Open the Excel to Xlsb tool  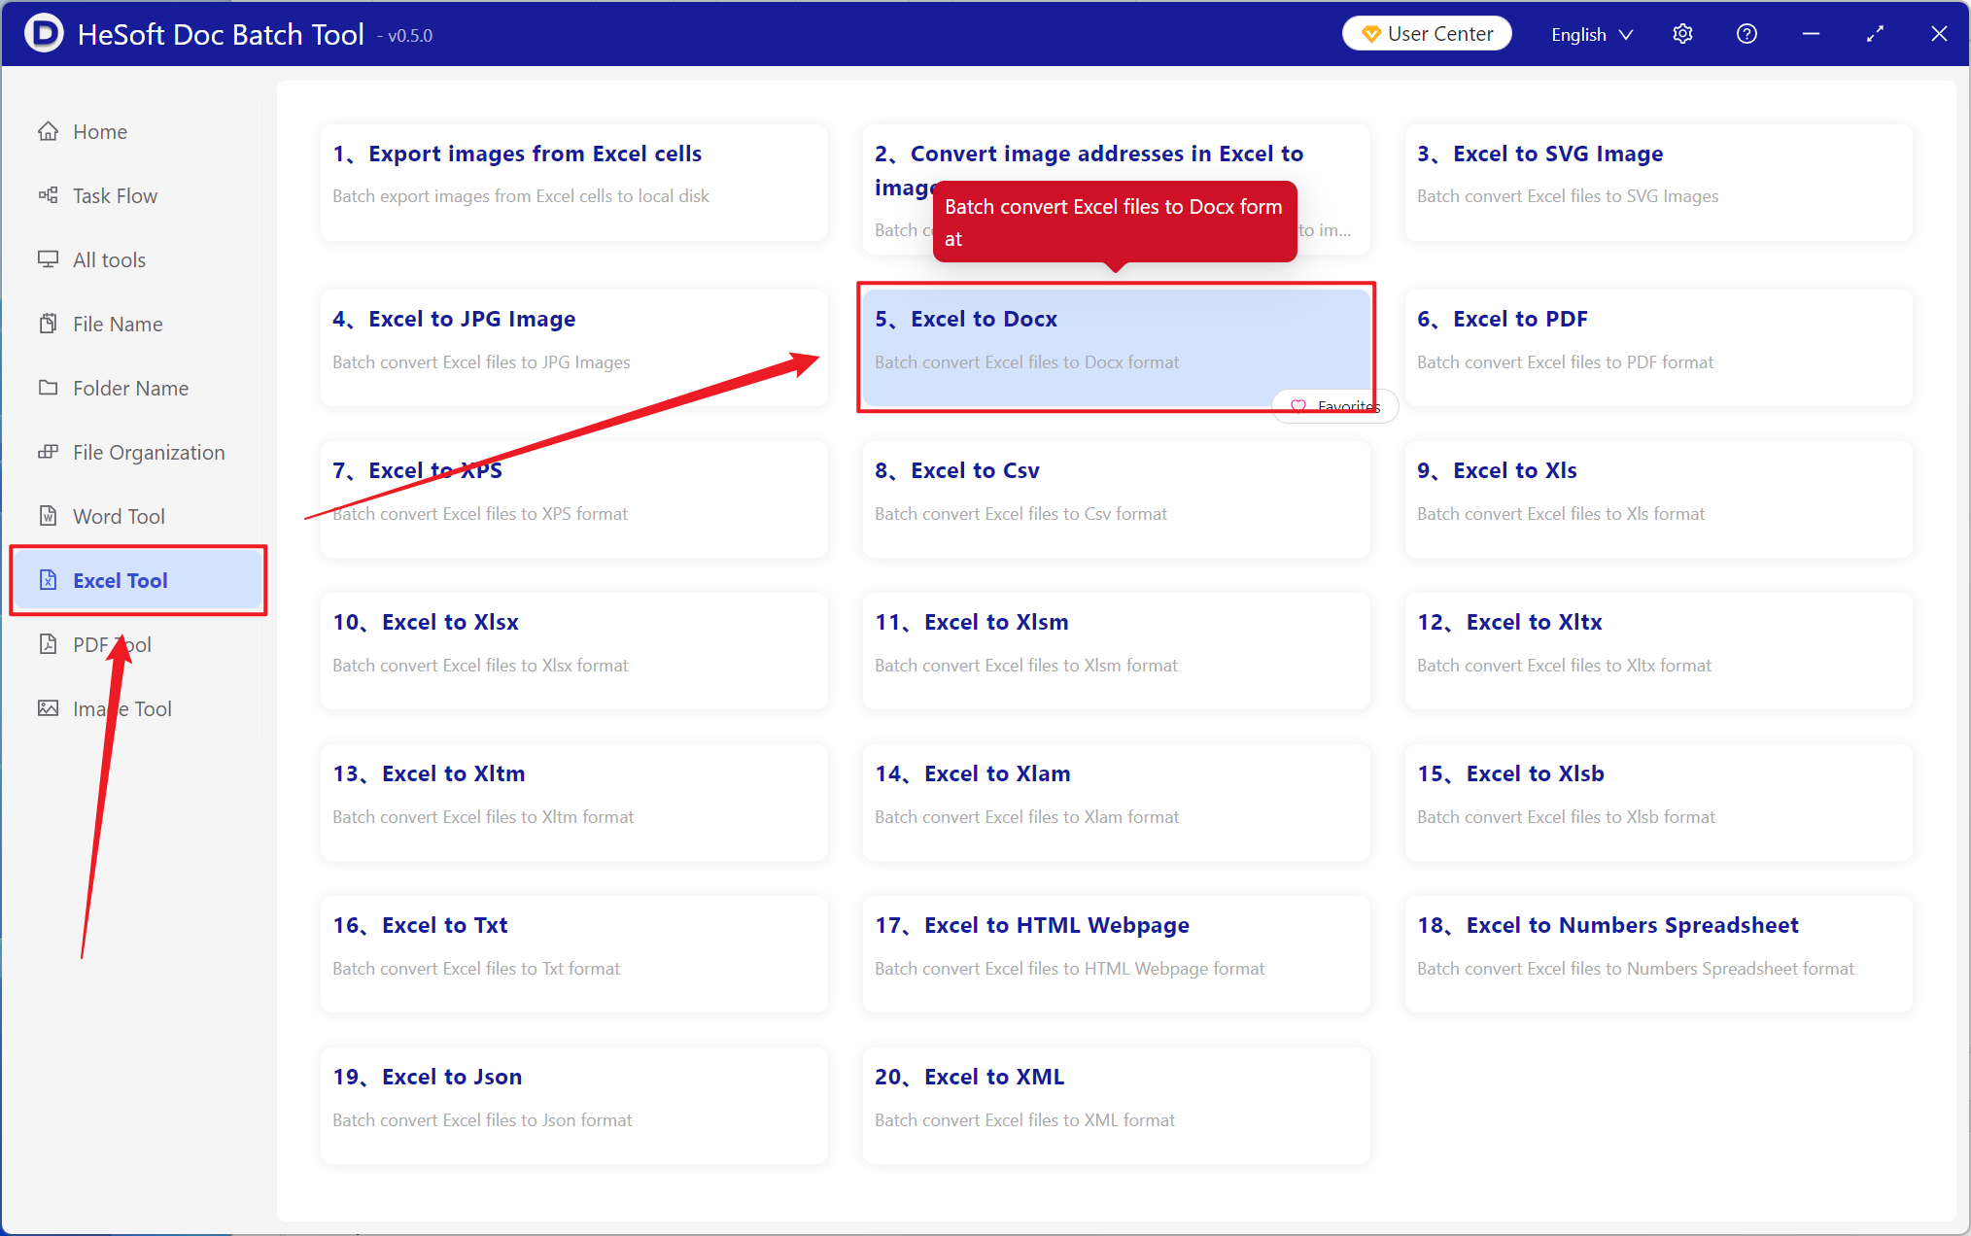point(1658,803)
